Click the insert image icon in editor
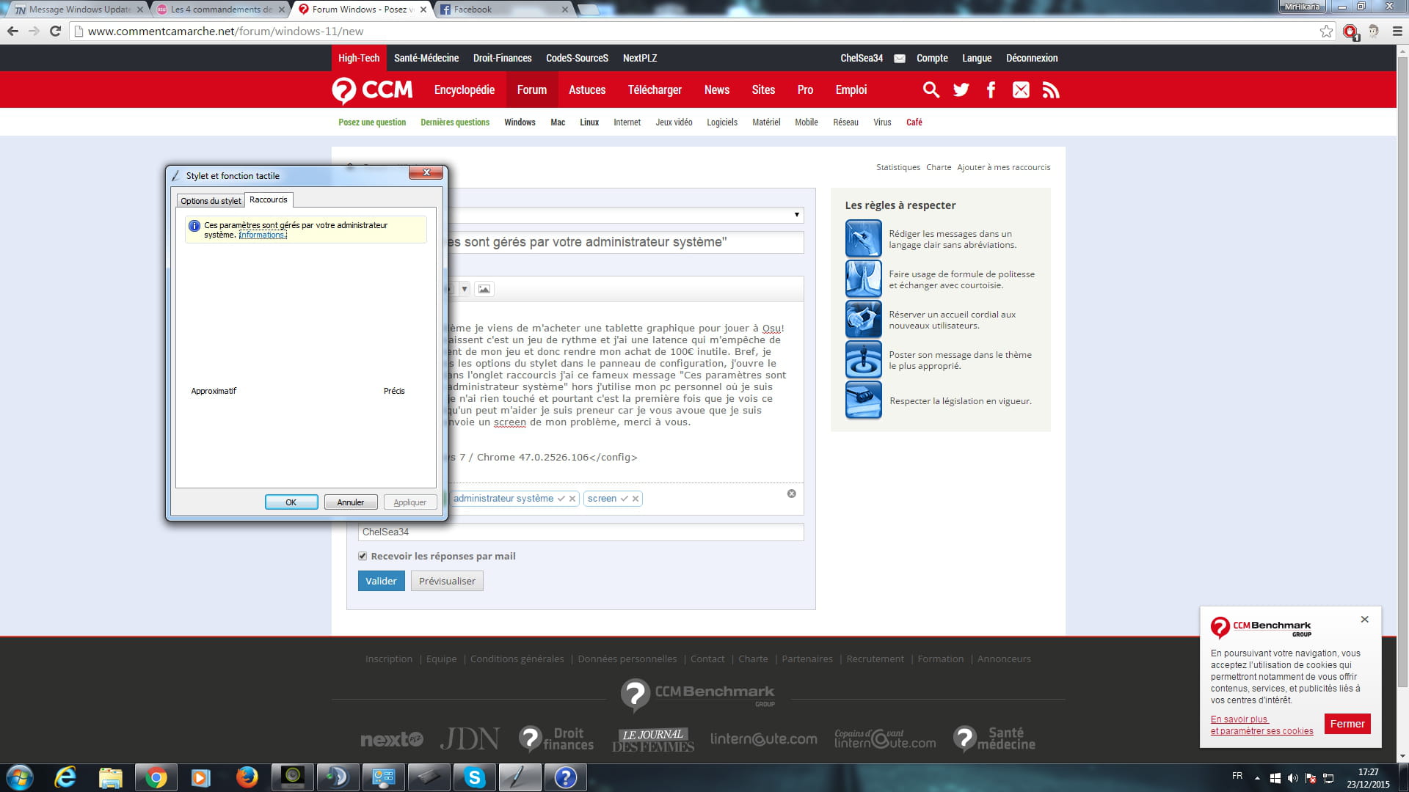 pos(484,289)
